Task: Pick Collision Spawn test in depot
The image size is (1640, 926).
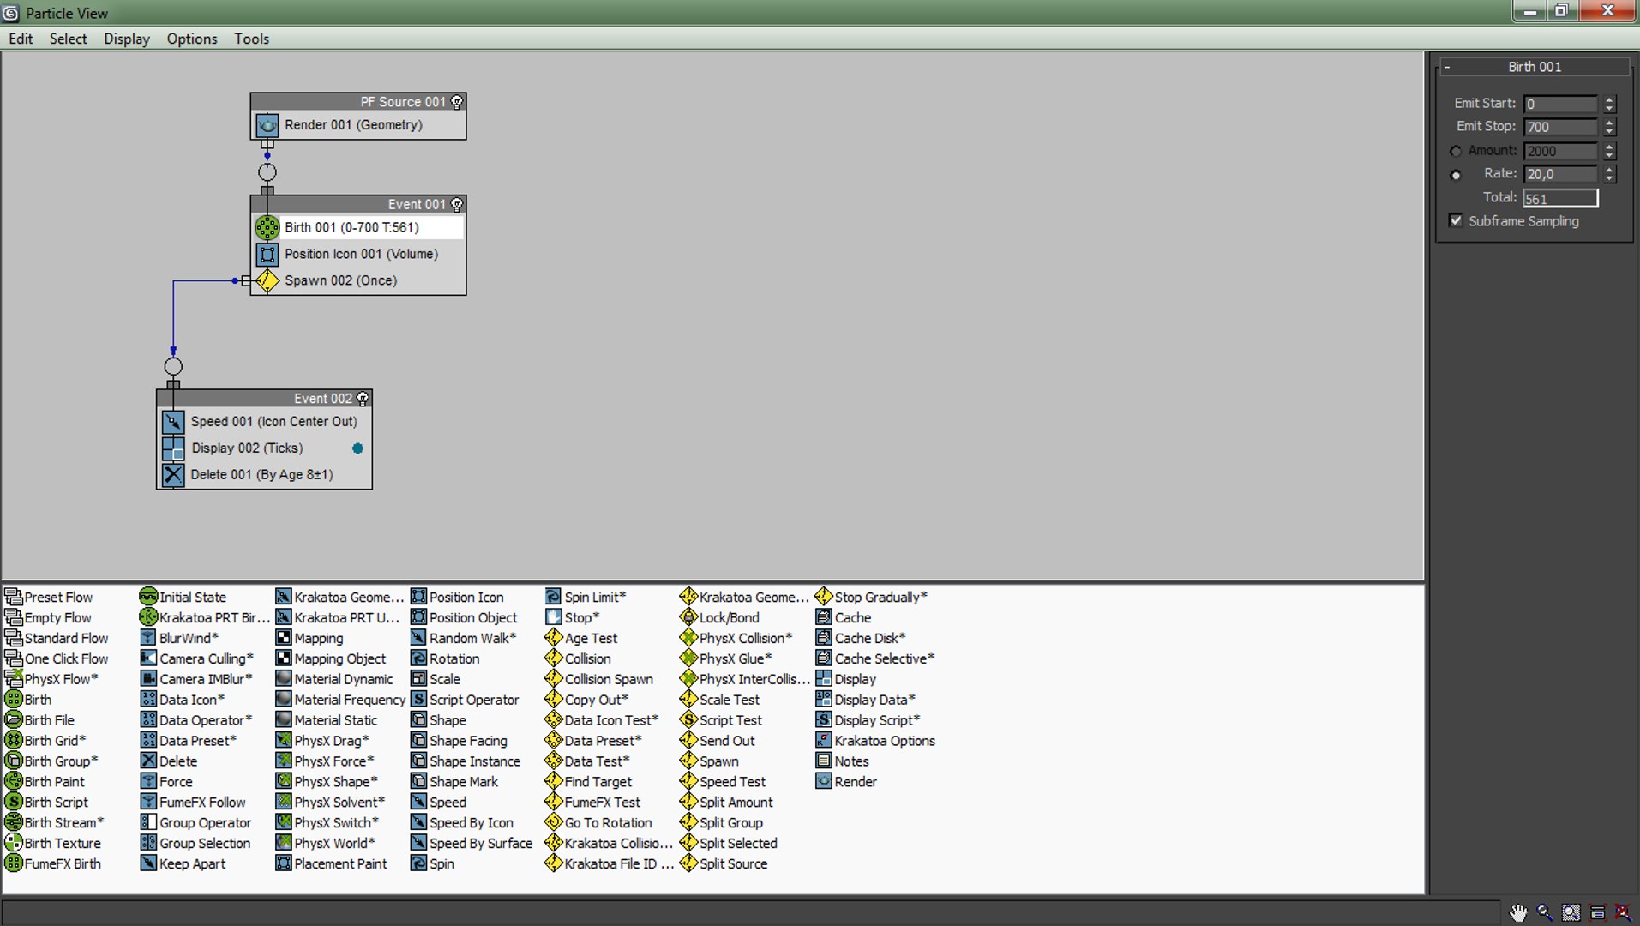Action: point(599,679)
